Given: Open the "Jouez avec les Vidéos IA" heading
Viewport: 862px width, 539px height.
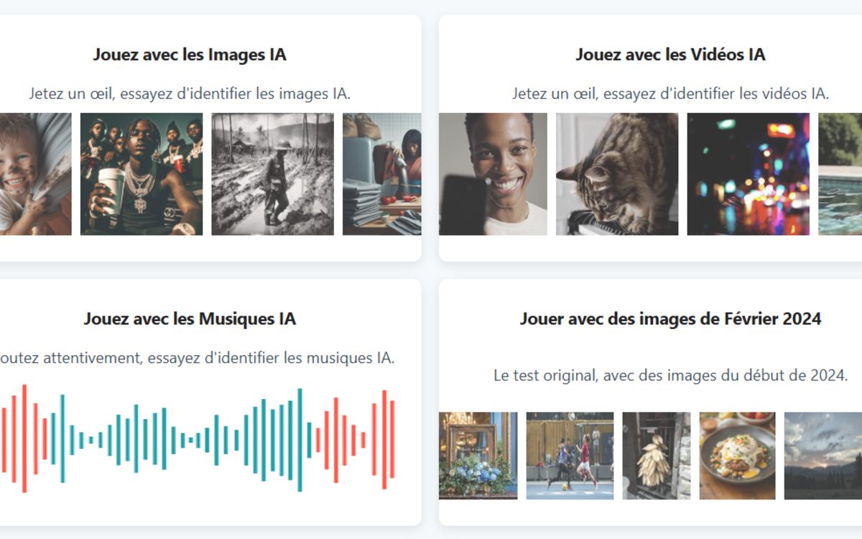Looking at the screenshot, I should click(670, 55).
